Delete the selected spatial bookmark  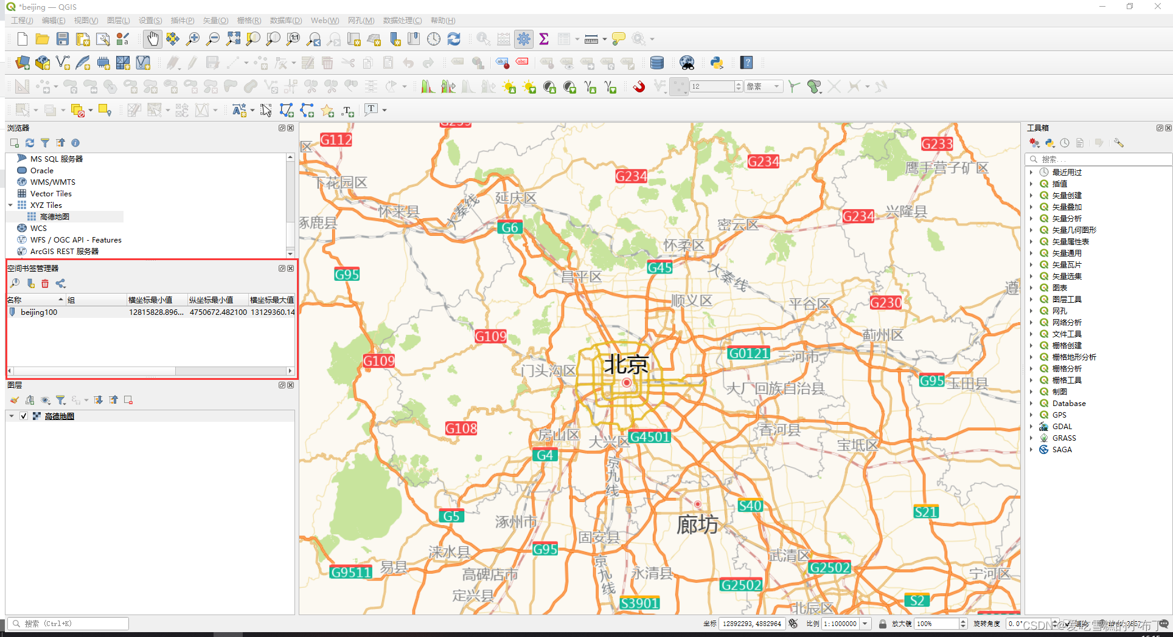[x=45, y=284]
